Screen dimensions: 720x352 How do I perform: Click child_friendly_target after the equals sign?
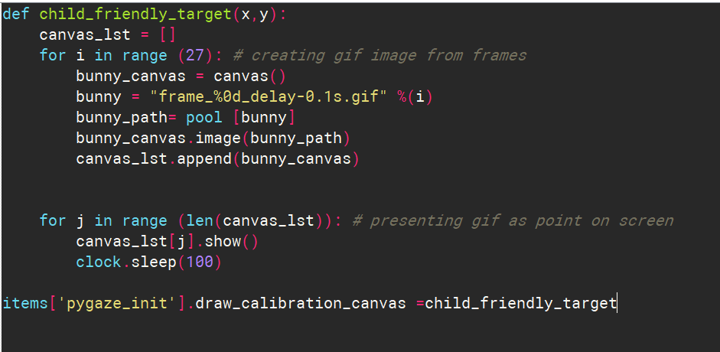521,303
